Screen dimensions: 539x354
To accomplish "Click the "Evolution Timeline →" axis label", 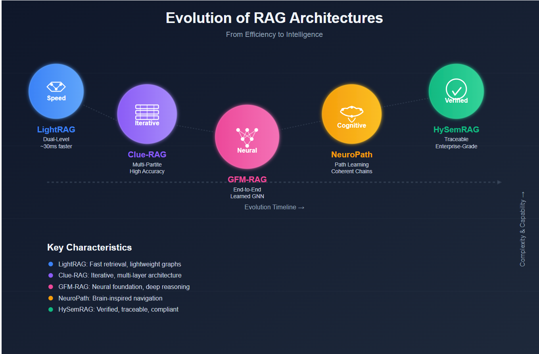I will (274, 207).
